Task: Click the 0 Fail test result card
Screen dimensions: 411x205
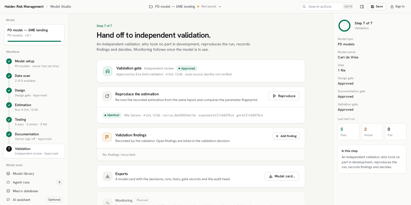Action: tap(396, 132)
